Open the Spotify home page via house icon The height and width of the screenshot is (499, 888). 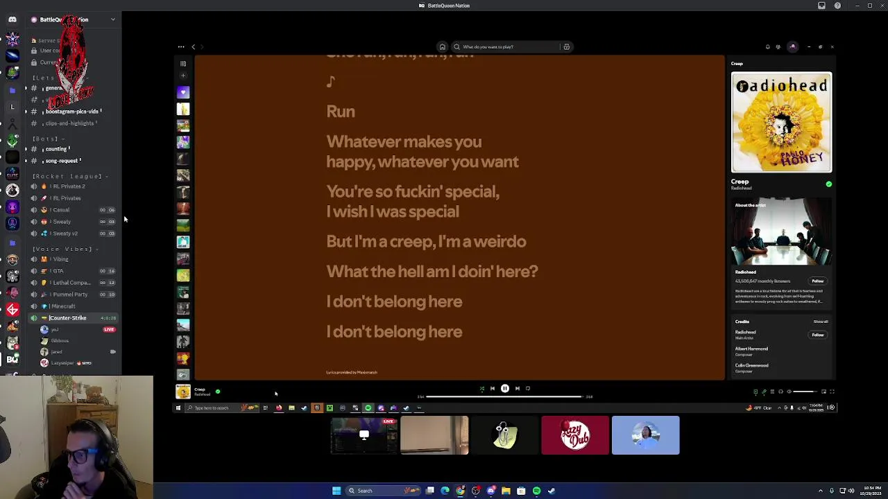(442, 47)
